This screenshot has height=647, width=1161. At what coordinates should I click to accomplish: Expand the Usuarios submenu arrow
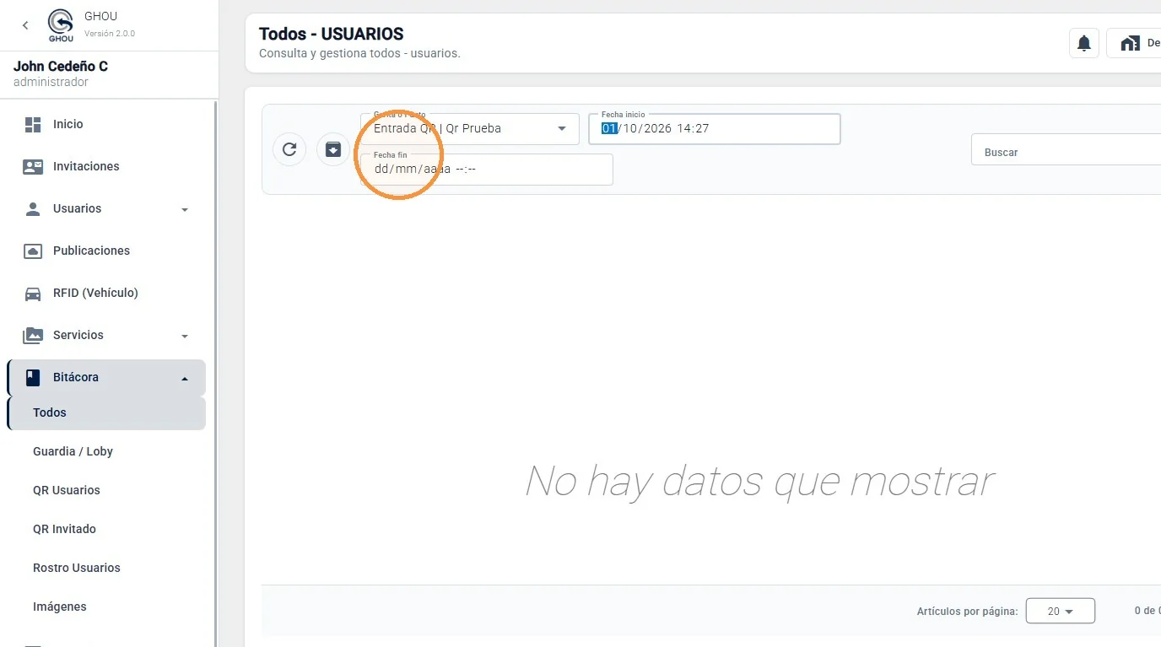point(185,210)
